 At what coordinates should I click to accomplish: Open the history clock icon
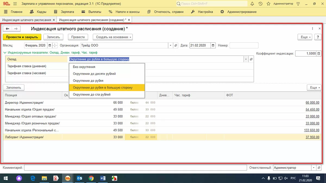(x=260, y=4)
